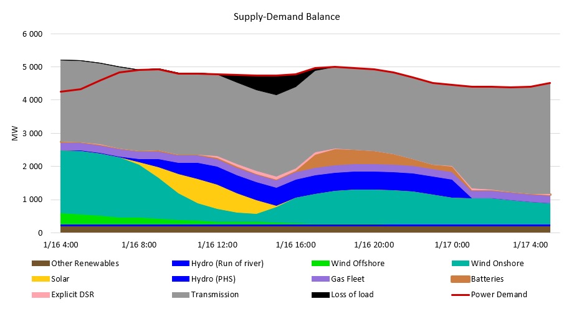This screenshot has height=309, width=574.
Task: Click the '5 000' y-axis label
Action: coord(32,67)
